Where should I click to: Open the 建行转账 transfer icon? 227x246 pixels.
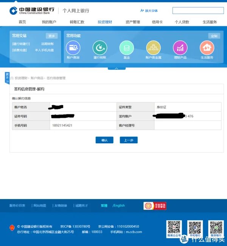(100, 48)
